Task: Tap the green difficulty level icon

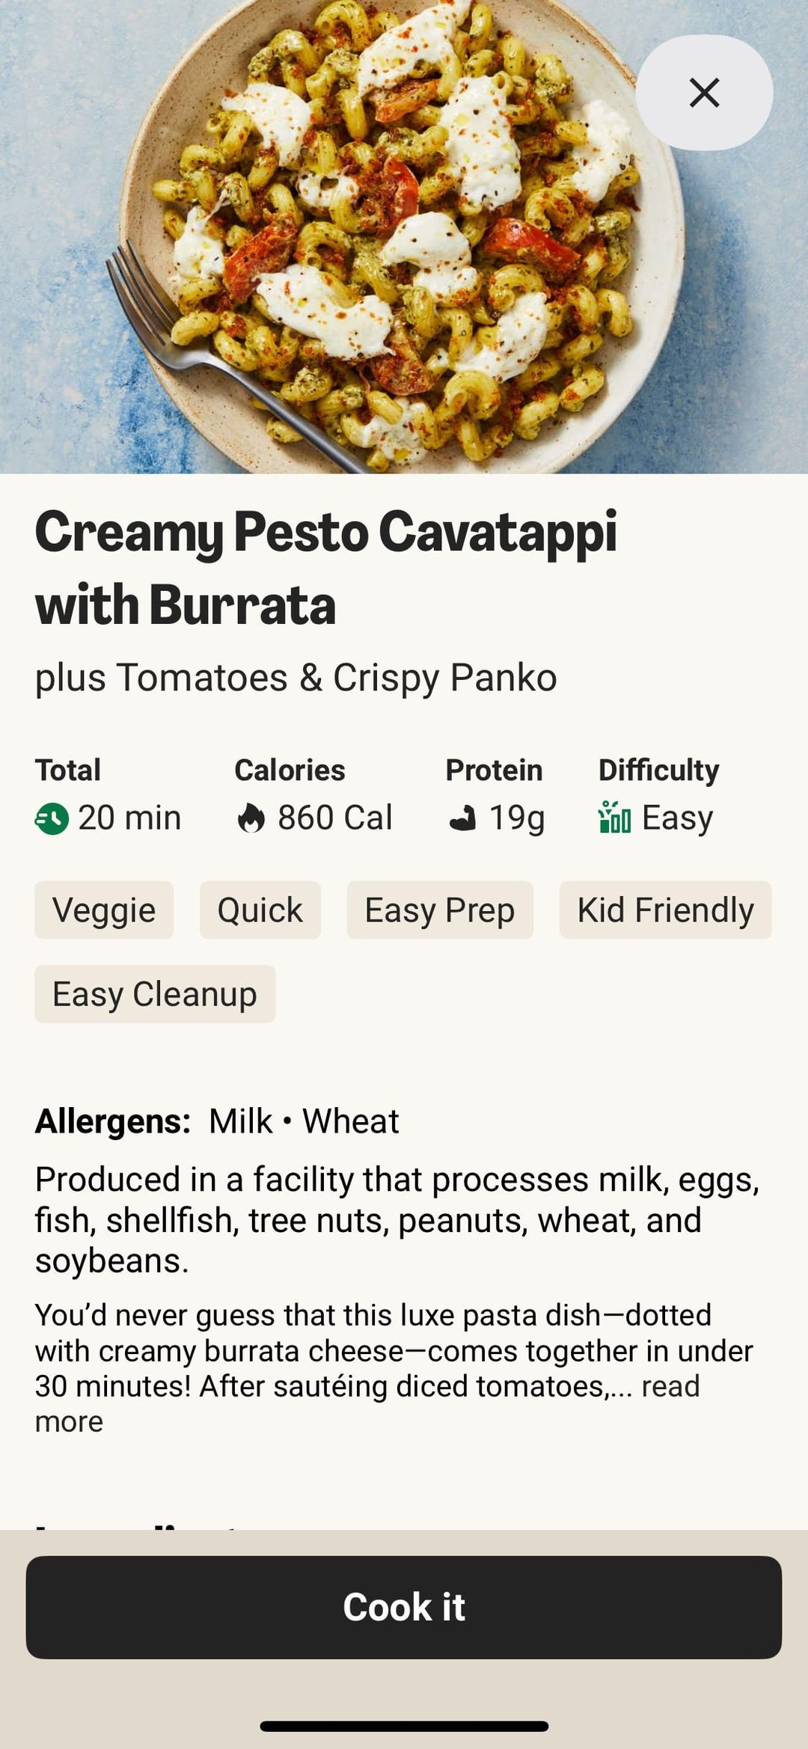Action: [x=614, y=817]
